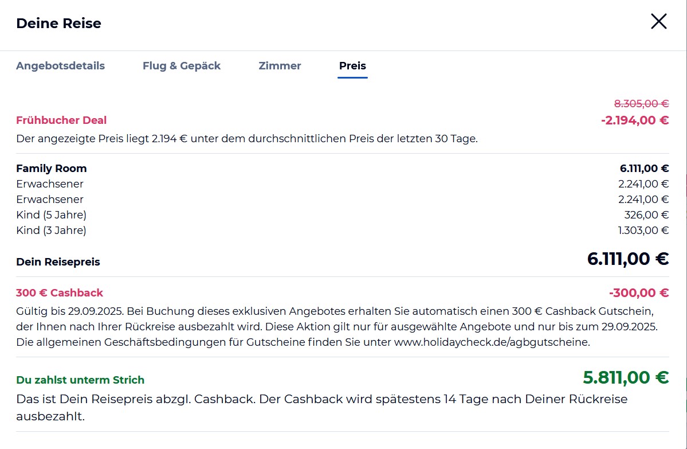687x449 pixels.
Task: Close the Deine Reise dialog
Action: point(658,22)
